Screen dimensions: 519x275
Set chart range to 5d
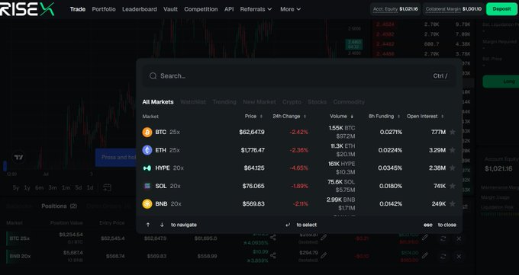tap(78, 187)
